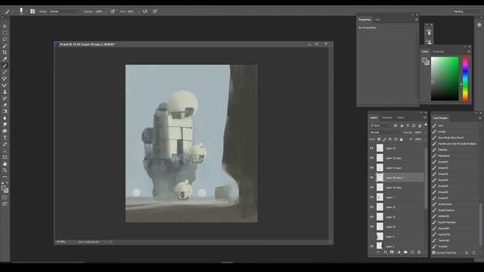Screen dimensions: 484x272
Task: Select the Lasso tool
Action: pos(5,39)
